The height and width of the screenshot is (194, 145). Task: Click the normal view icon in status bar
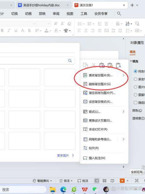tap(97, 181)
